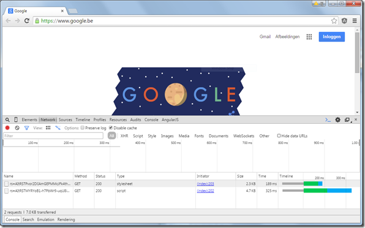The height and width of the screenshot is (228, 365).
Task: Open the (index):202 initiator link
Action: click(x=205, y=191)
